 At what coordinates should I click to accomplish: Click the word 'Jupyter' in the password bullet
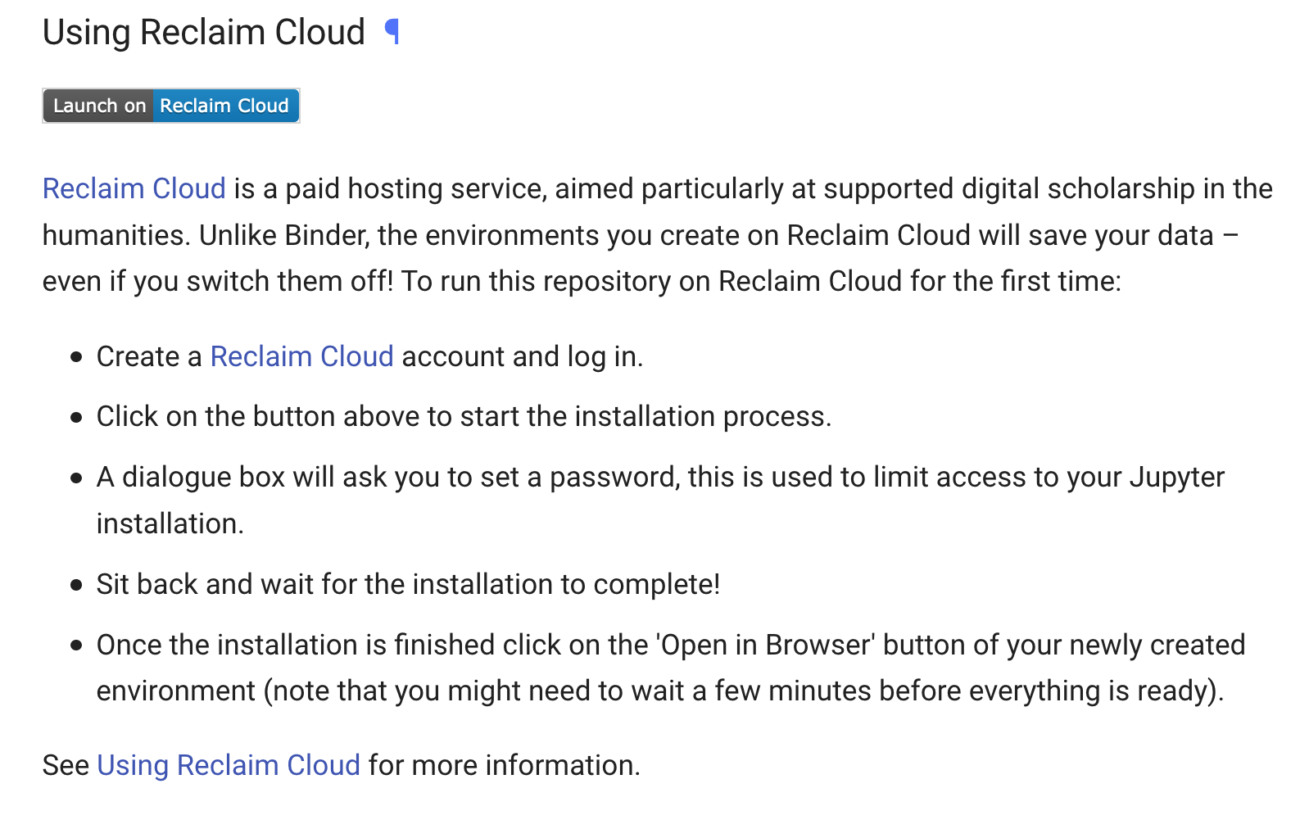(x=1177, y=477)
